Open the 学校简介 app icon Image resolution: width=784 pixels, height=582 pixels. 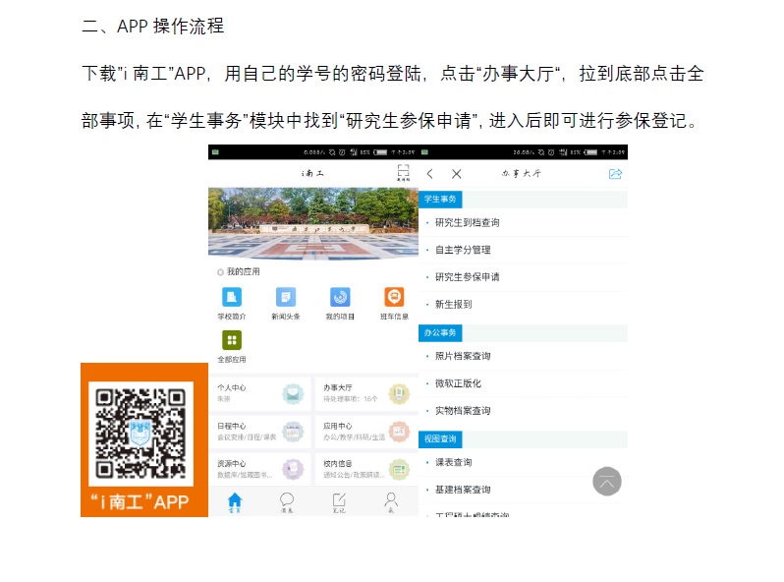point(232,297)
